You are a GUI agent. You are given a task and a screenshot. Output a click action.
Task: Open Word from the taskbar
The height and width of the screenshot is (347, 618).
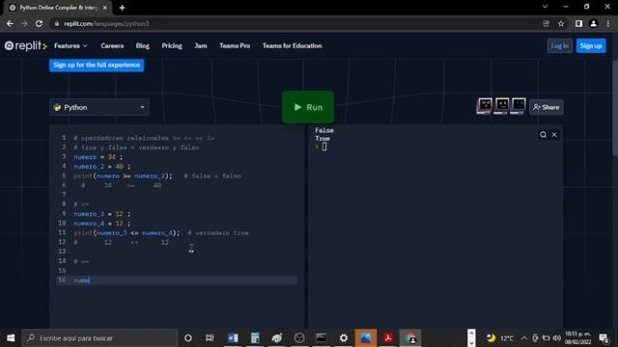point(233,338)
